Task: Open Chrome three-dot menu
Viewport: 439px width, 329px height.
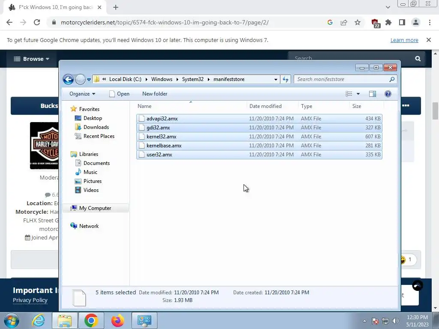Action: pyautogui.click(x=430, y=22)
